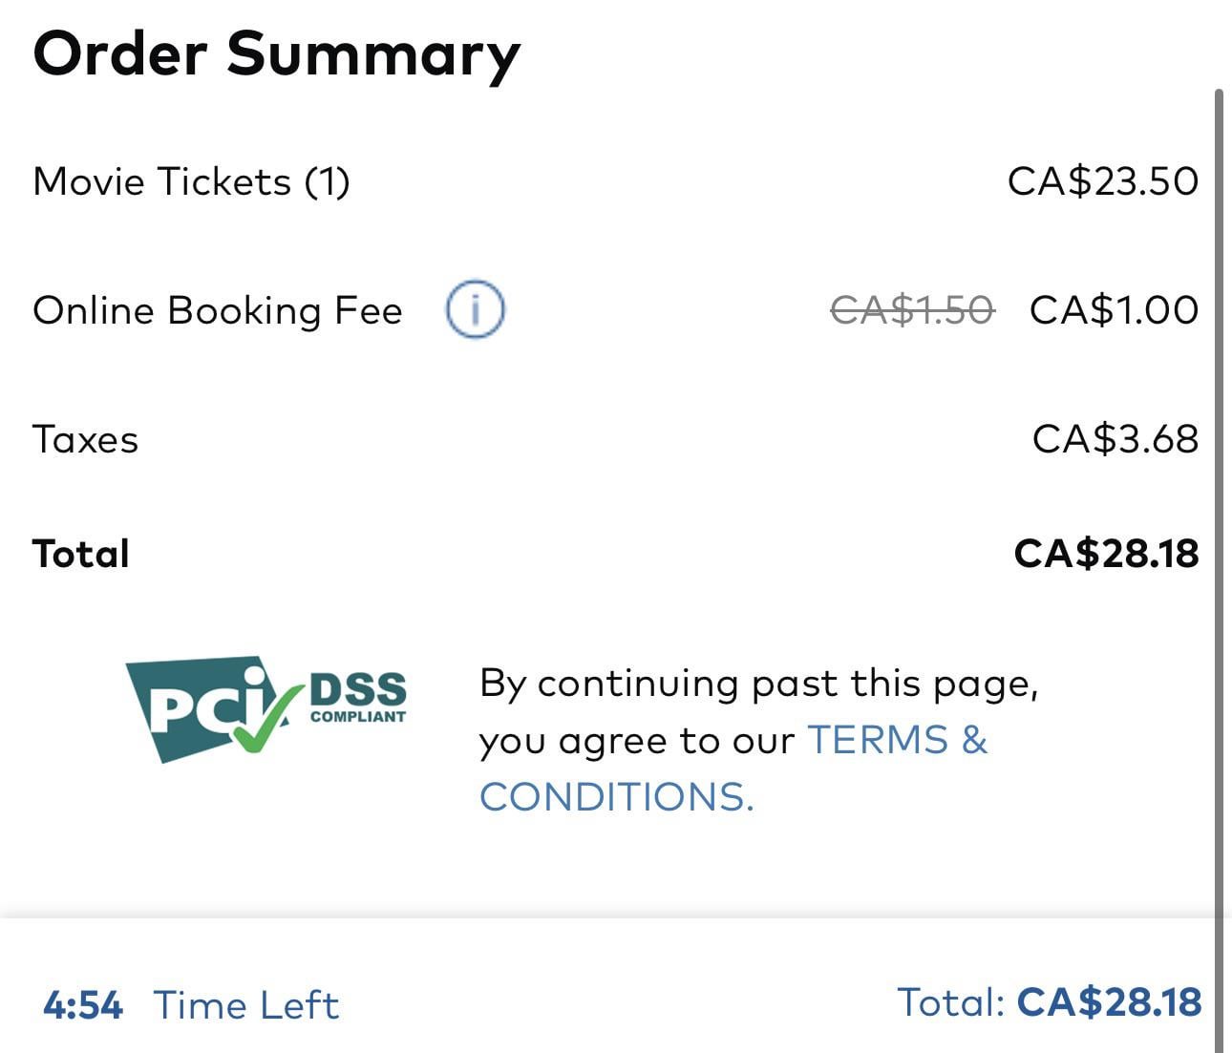1232x1053 pixels.
Task: Select the CA$3.68 tax amount
Action: tap(1115, 439)
